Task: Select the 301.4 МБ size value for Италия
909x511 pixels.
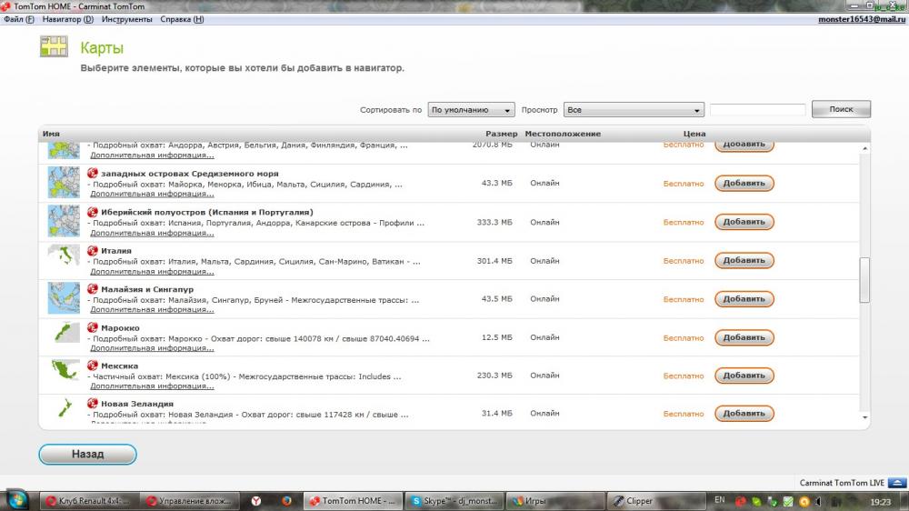Action: (x=494, y=261)
